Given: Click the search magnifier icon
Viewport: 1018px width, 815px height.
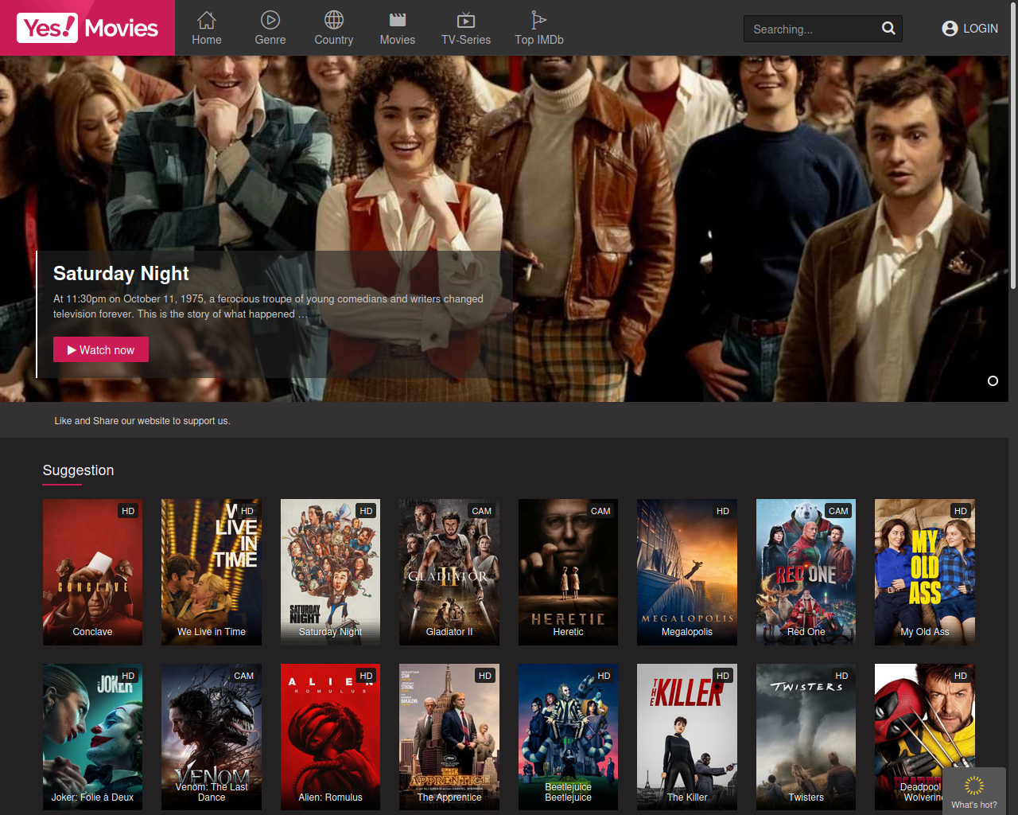Looking at the screenshot, I should coord(888,29).
